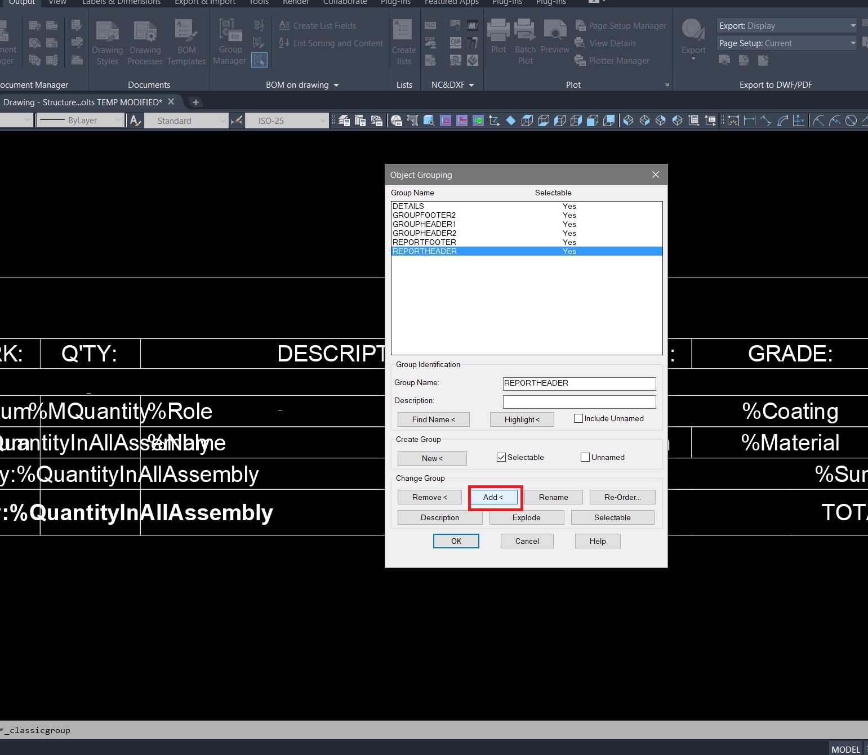Image resolution: width=868 pixels, height=755 pixels.
Task: Toggle the Include Unnamed checkbox
Action: [x=578, y=418]
